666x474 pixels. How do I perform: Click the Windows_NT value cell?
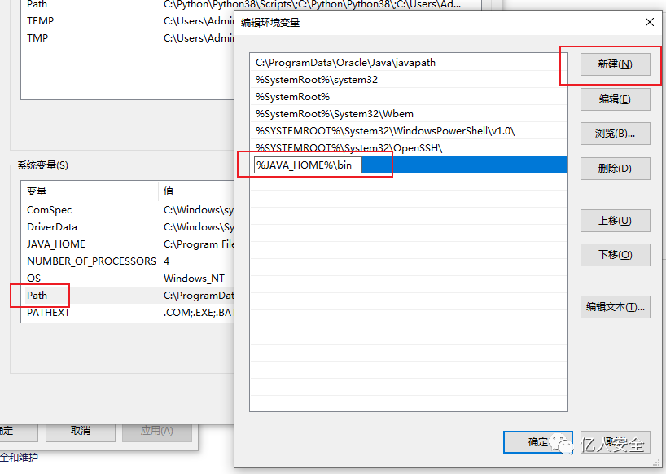click(x=194, y=279)
